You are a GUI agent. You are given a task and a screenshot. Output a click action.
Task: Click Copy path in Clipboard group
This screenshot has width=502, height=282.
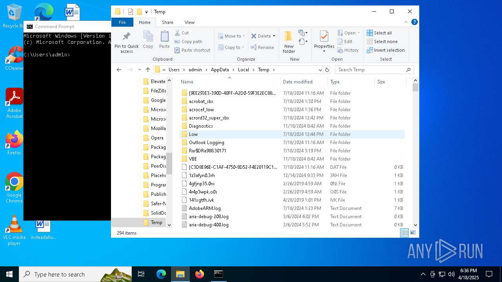coord(188,42)
